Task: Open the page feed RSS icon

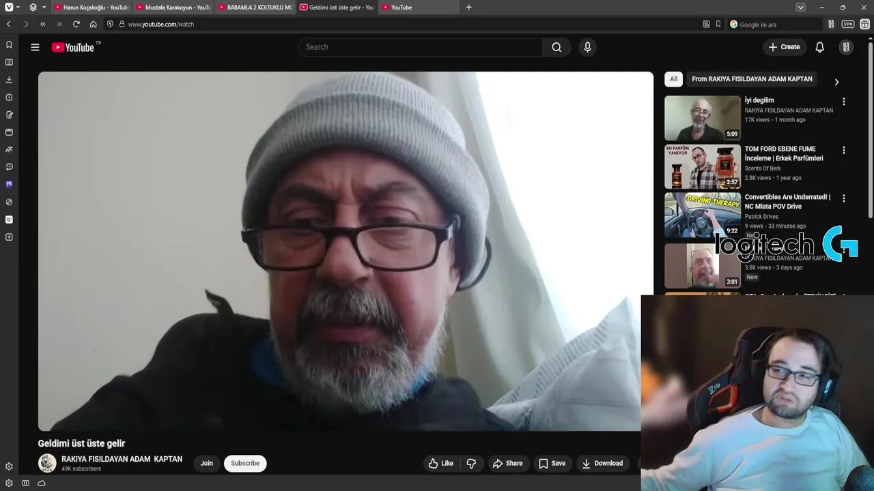Action: click(706, 24)
